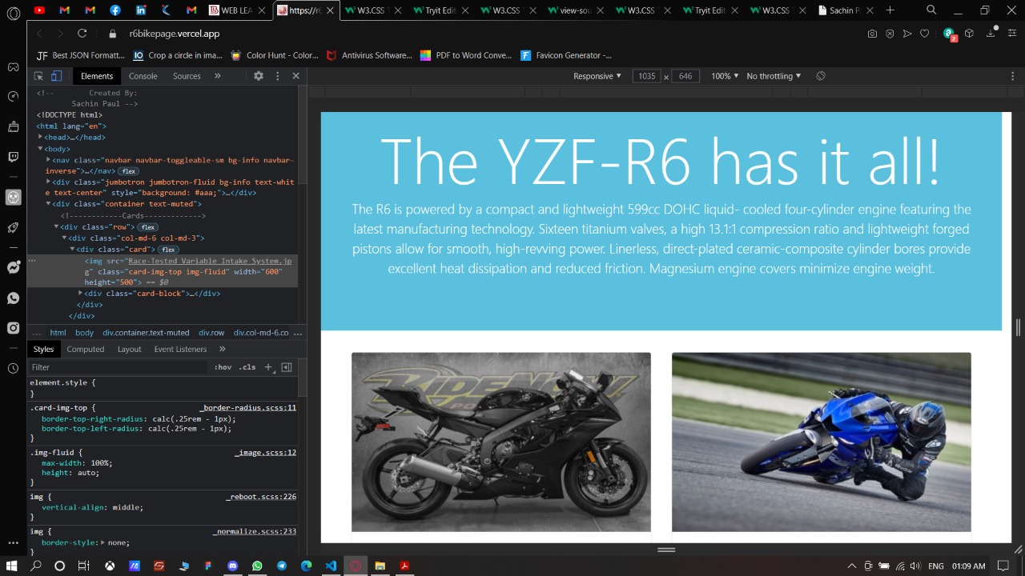Image resolution: width=1025 pixels, height=576 pixels.
Task: Open the YouTube pinned tab
Action: pyautogui.click(x=39, y=10)
